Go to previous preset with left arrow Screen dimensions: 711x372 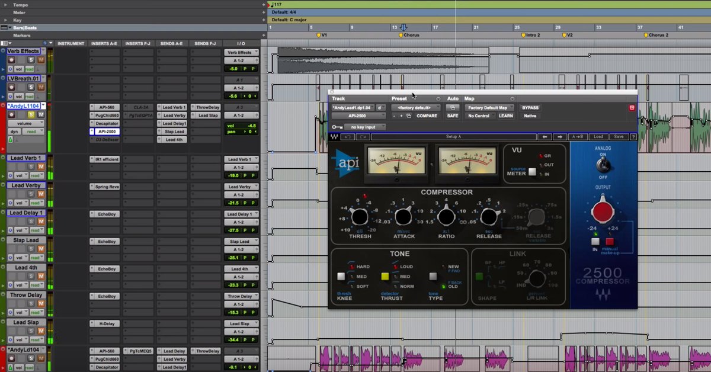[x=545, y=137]
